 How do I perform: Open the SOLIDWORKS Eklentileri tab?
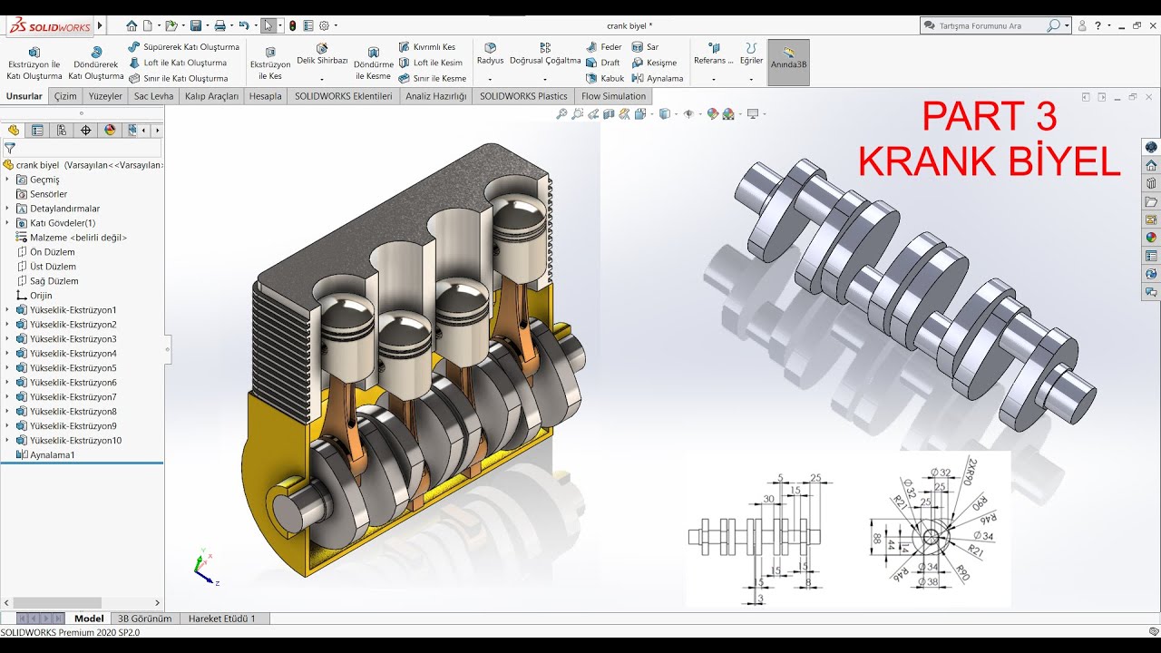[x=344, y=96]
